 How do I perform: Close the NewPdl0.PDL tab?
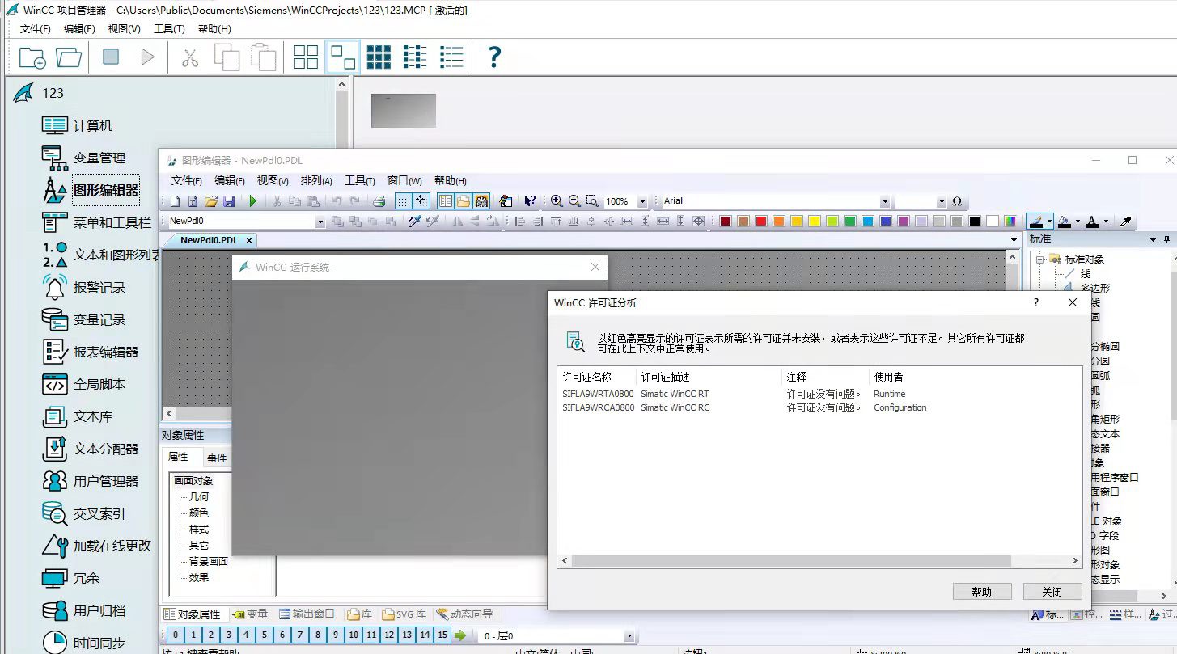point(249,240)
